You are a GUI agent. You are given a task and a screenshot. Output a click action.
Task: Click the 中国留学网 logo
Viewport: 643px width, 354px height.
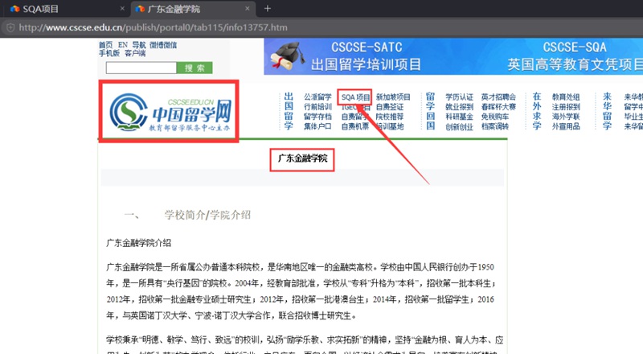point(170,112)
